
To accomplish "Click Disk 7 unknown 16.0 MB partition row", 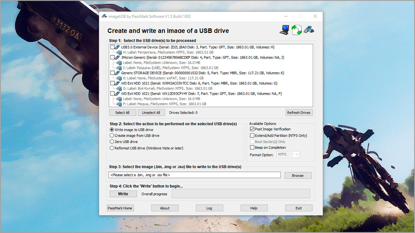I will coord(161,99).
